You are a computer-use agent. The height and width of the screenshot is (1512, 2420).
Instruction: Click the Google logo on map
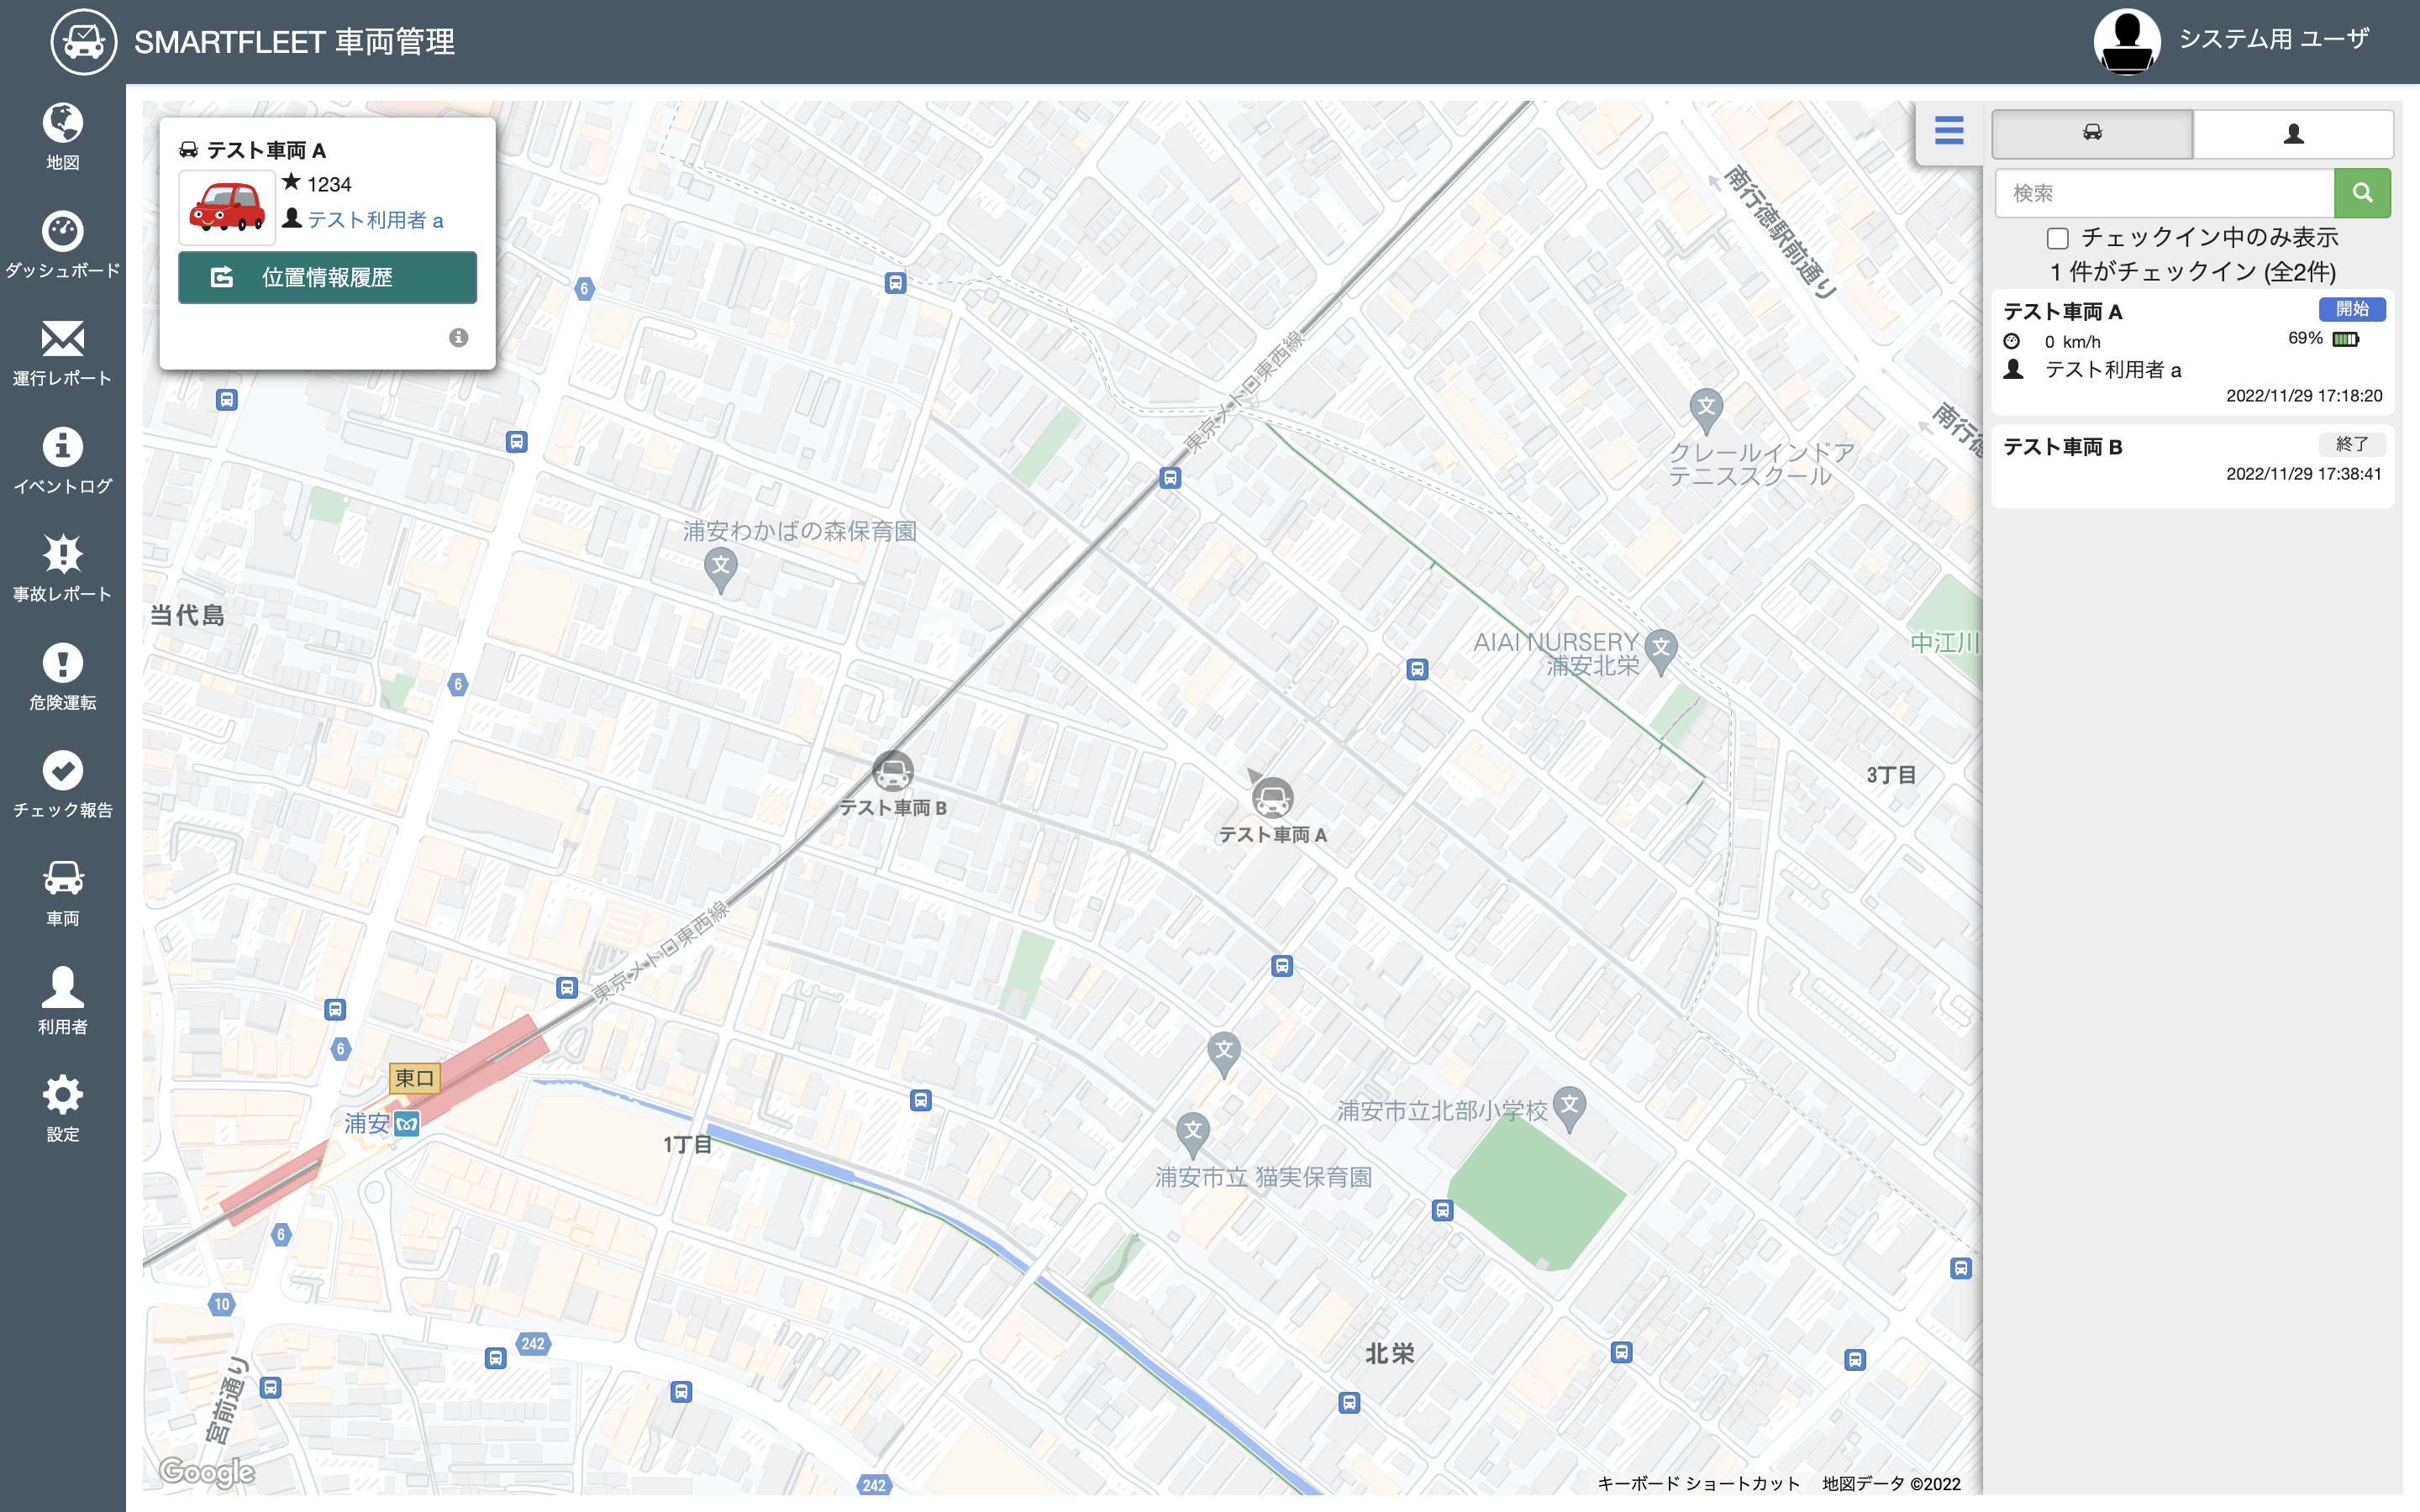(x=207, y=1471)
